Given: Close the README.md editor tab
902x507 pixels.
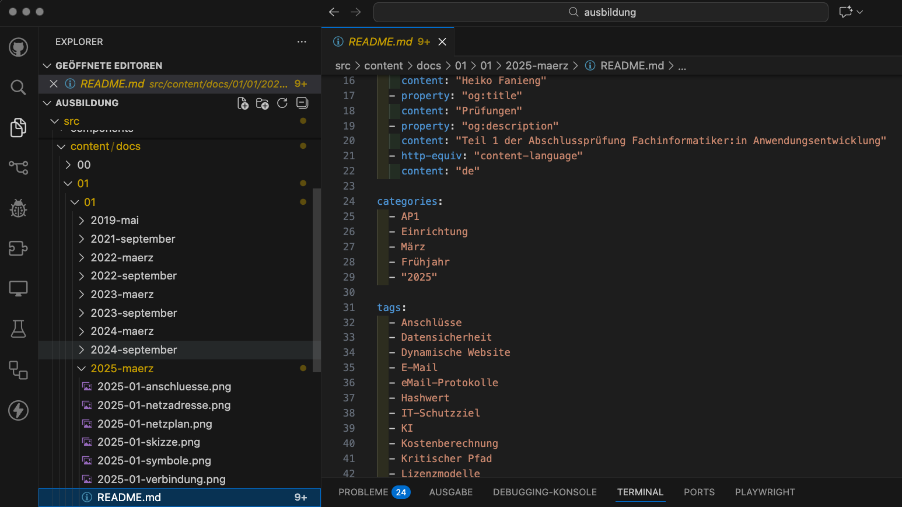Looking at the screenshot, I should pos(442,42).
